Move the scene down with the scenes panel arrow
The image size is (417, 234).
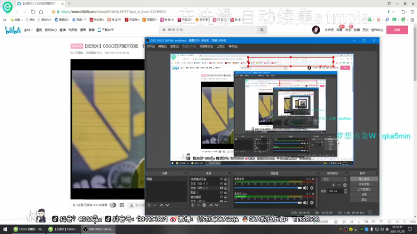[167, 205]
